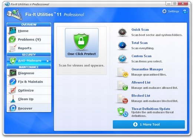Screen dimensions: 193x138
Task: Click the Settings text label
Action: coord(174,11)
